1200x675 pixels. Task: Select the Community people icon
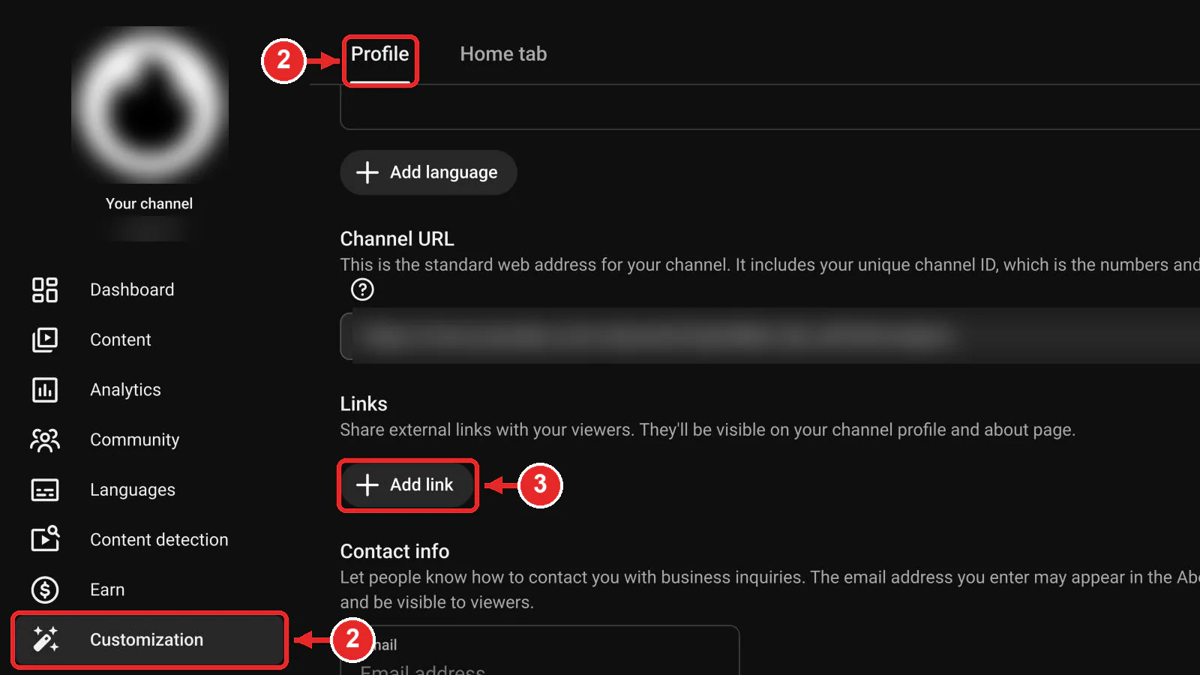(x=45, y=439)
